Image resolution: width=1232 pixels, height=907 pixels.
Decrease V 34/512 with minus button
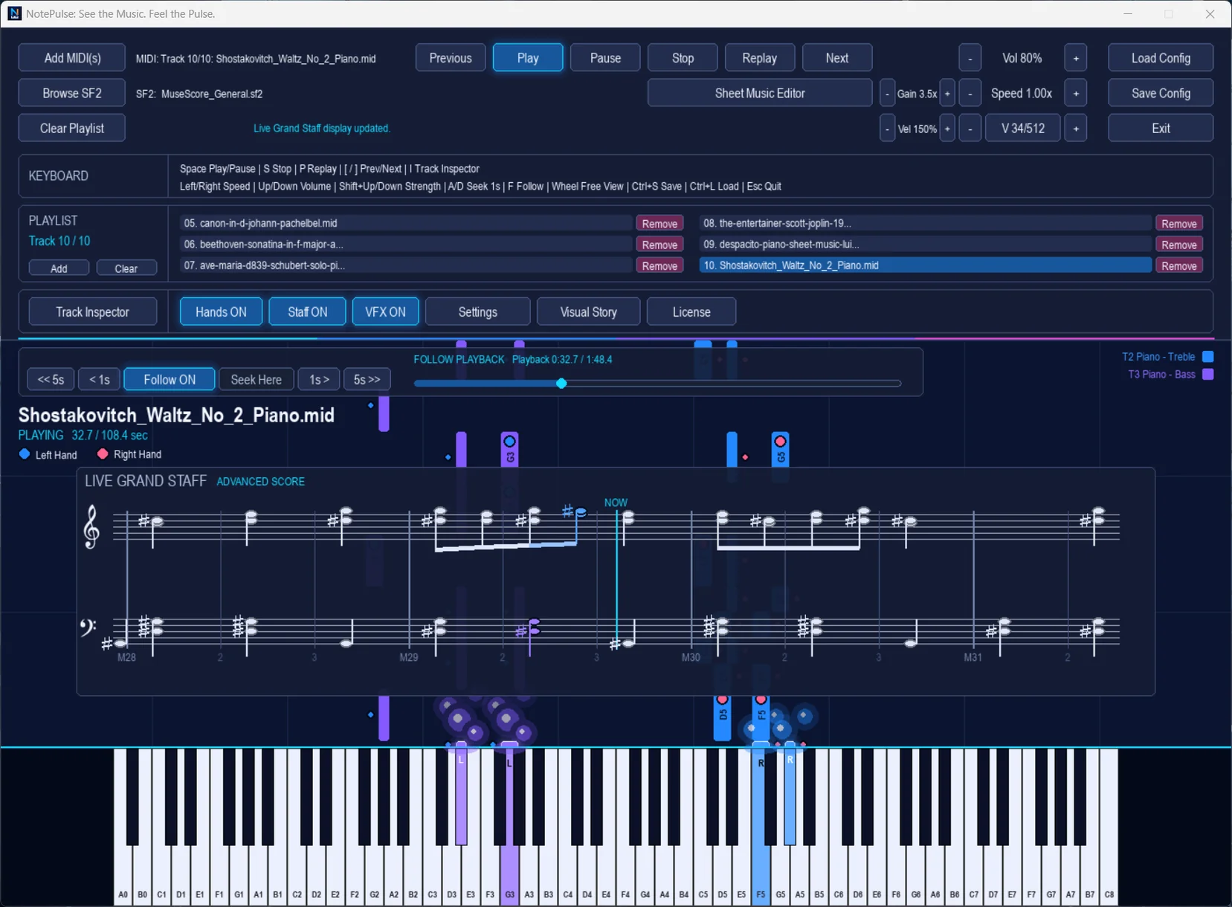970,128
